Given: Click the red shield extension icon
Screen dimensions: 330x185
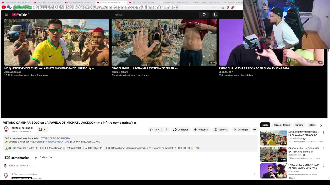Looking at the screenshot, I should coord(228,8).
